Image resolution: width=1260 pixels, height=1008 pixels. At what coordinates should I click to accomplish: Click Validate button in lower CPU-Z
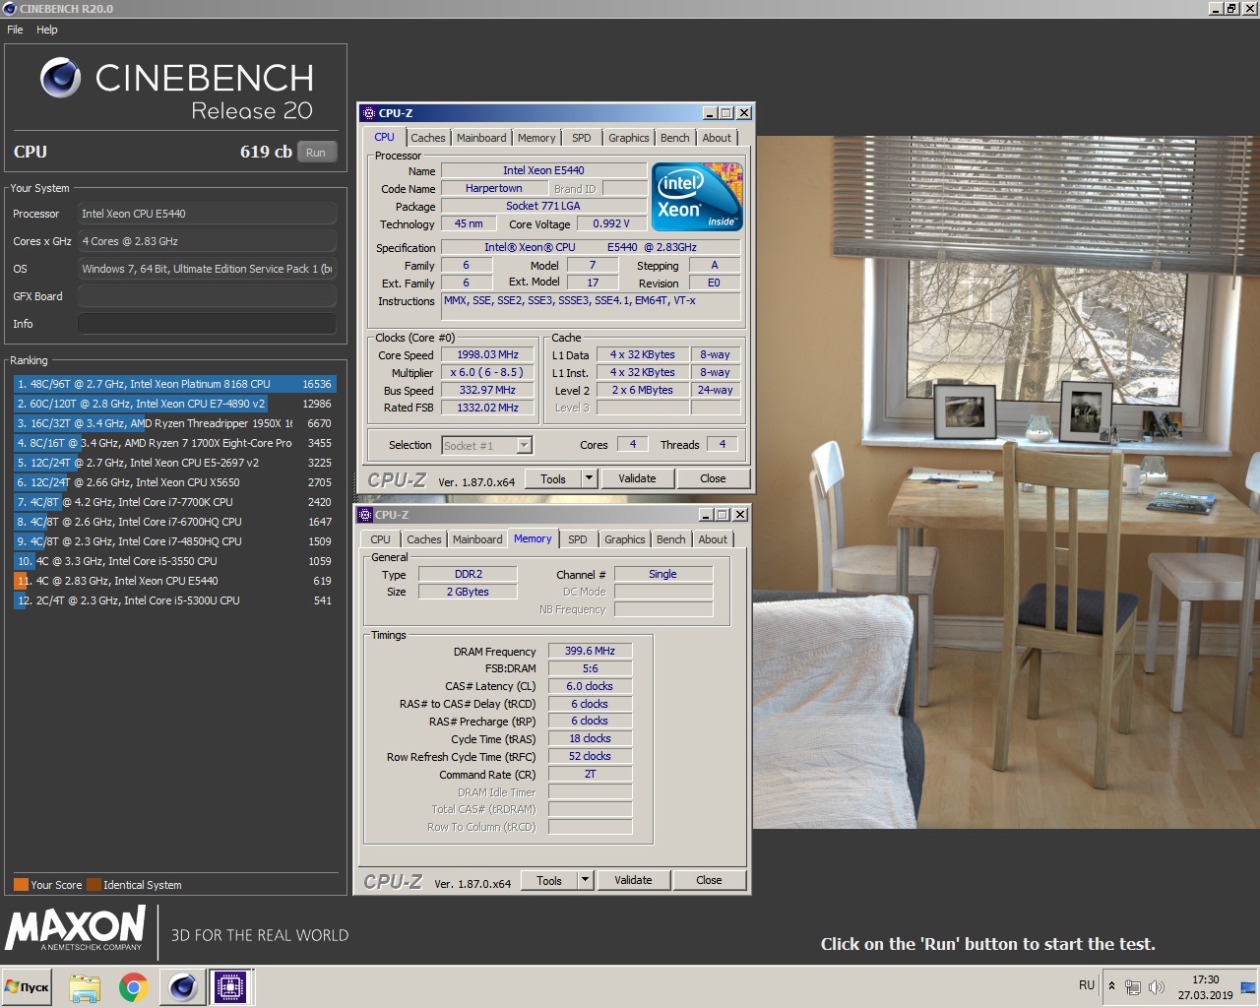633,880
